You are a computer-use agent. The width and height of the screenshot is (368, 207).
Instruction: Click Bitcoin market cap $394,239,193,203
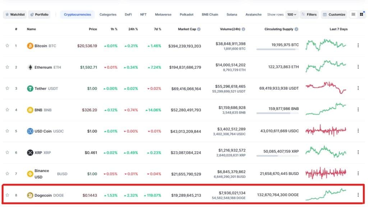click(184, 46)
